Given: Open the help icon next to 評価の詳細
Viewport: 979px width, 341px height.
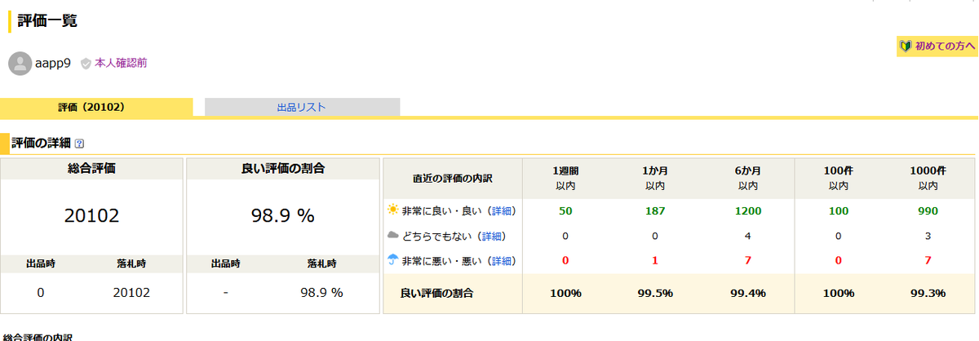Looking at the screenshot, I should [x=79, y=144].
